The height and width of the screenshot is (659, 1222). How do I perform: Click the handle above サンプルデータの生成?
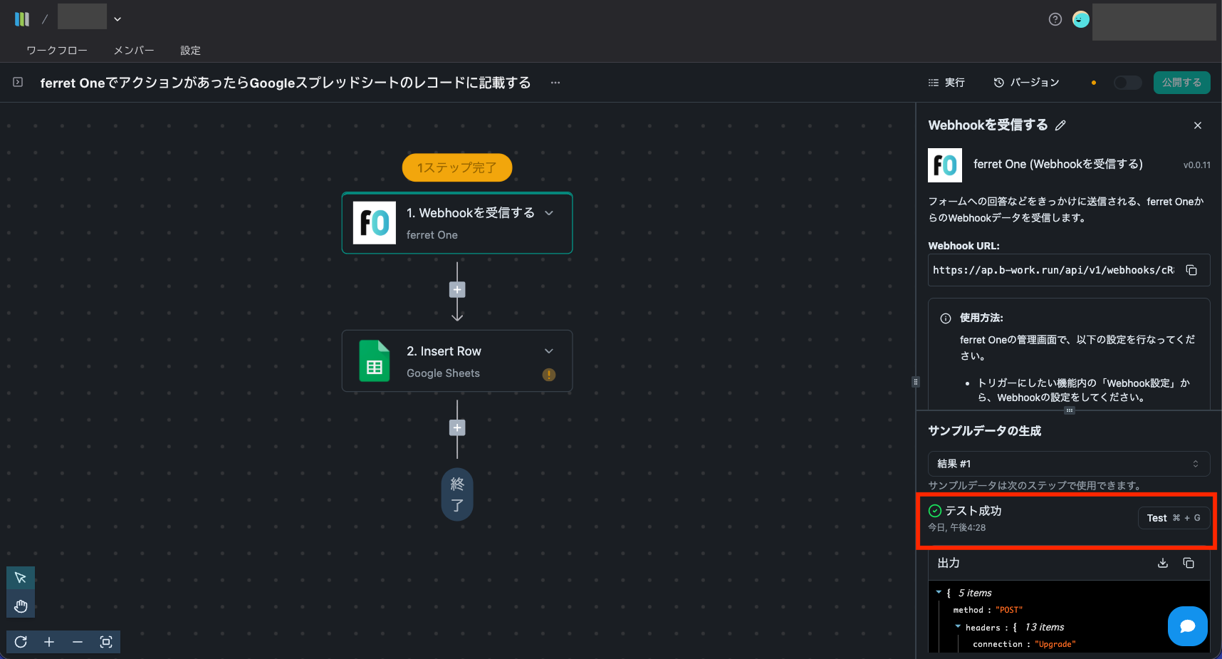[1070, 410]
